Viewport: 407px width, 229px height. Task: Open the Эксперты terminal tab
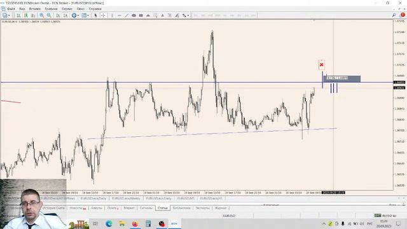pyautogui.click(x=202, y=208)
